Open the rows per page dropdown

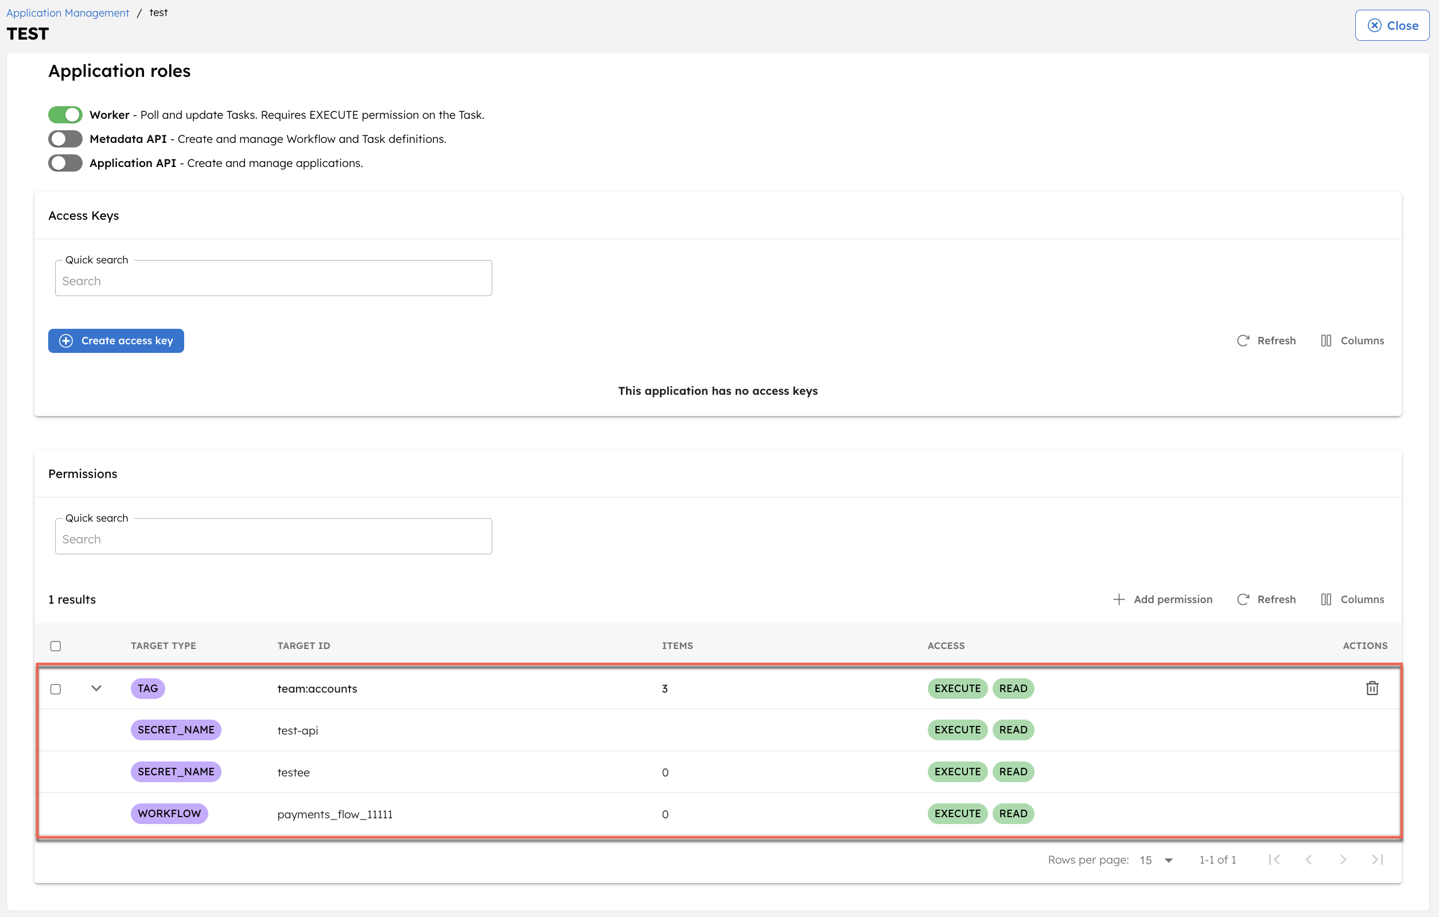click(x=1156, y=860)
